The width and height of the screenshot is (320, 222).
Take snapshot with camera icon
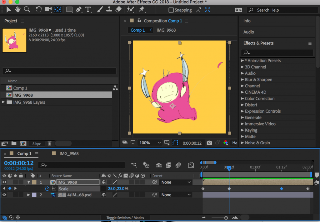click(209, 143)
